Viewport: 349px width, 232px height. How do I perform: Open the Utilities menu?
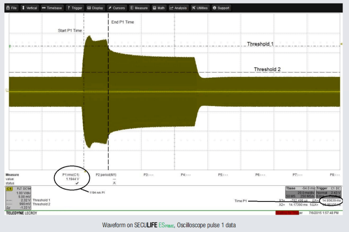(200, 8)
